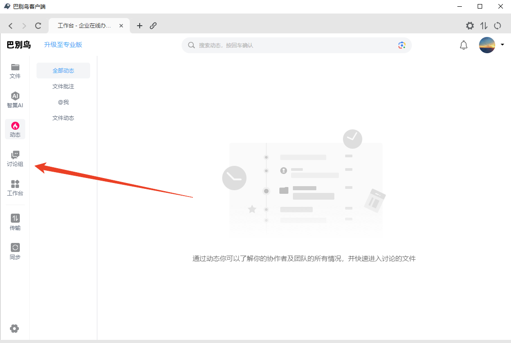Select @我 filter
This screenshot has width=511, height=343.
(63, 102)
